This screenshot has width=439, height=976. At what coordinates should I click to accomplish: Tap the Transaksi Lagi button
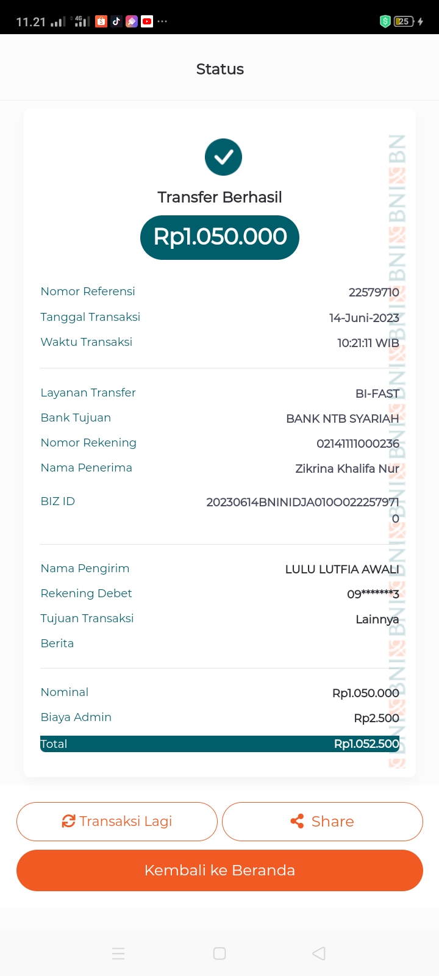117,822
